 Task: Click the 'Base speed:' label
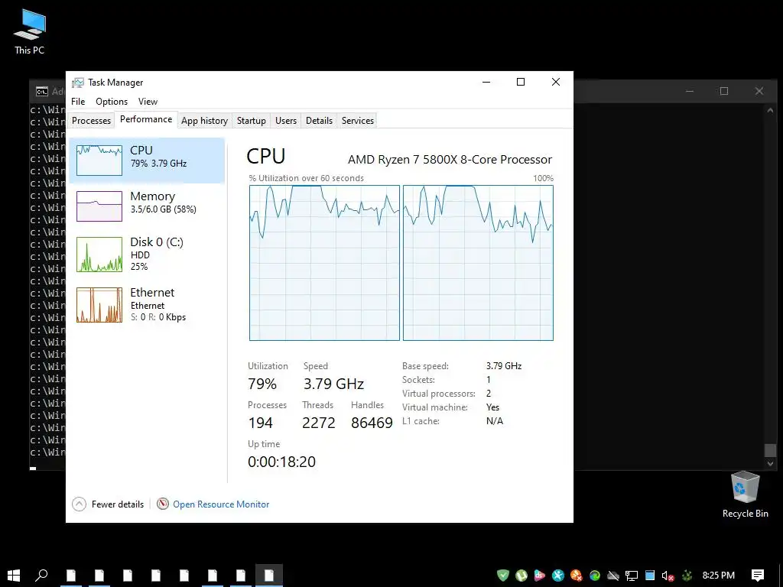click(x=425, y=366)
